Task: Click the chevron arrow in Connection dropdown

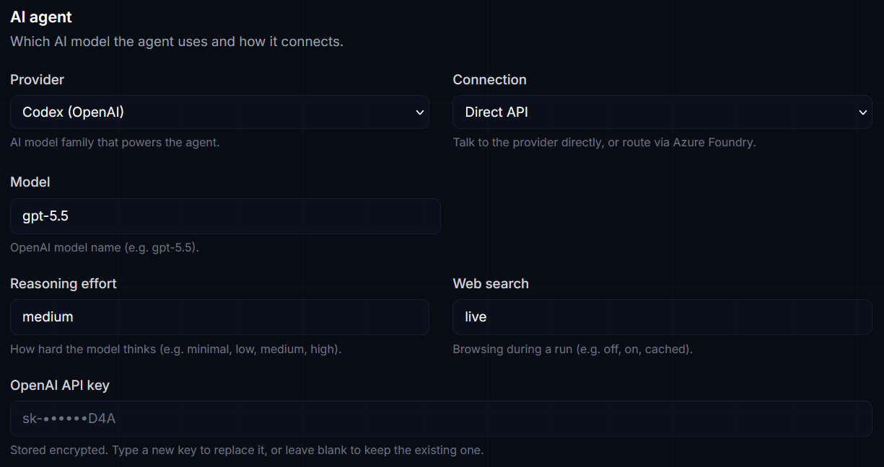Action: (862, 112)
